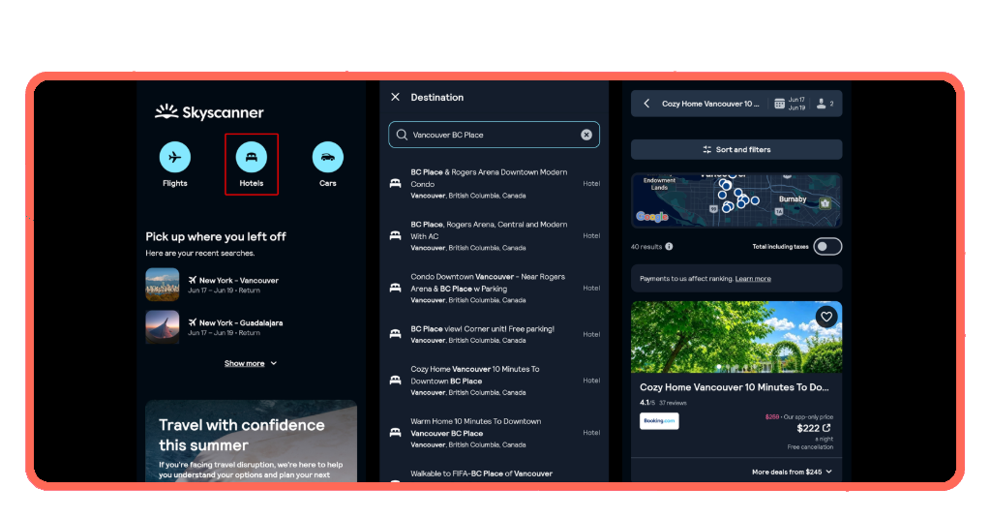The height and width of the screenshot is (519, 991).
Task: Select Warm Home 10 Minutes To Downtown result
Action: click(x=494, y=433)
